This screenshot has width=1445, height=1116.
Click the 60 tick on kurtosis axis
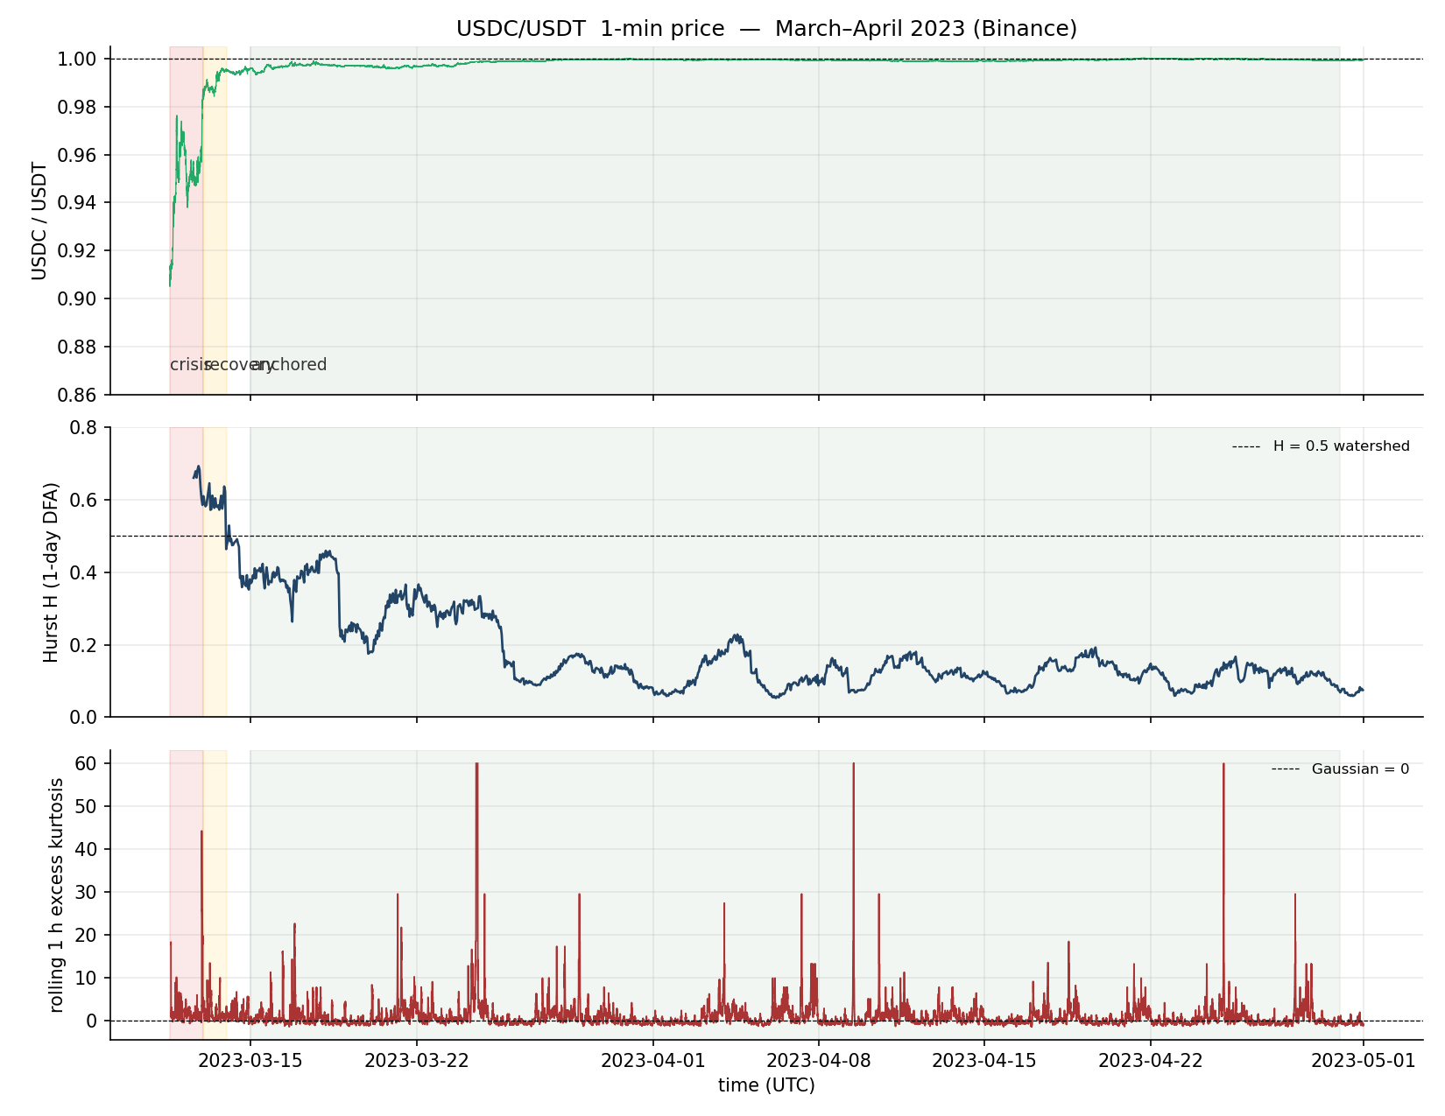click(87, 763)
